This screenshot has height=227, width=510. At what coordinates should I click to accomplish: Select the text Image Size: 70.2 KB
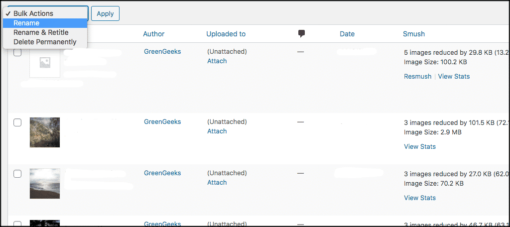(434, 183)
